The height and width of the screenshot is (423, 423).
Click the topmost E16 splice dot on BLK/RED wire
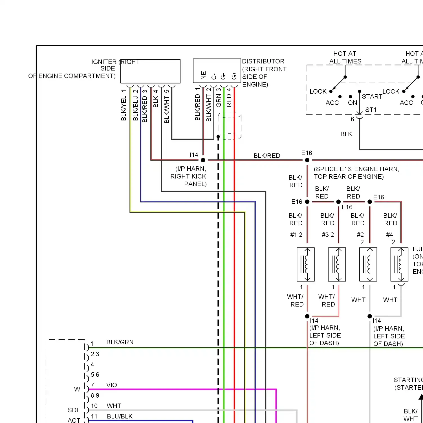click(307, 160)
